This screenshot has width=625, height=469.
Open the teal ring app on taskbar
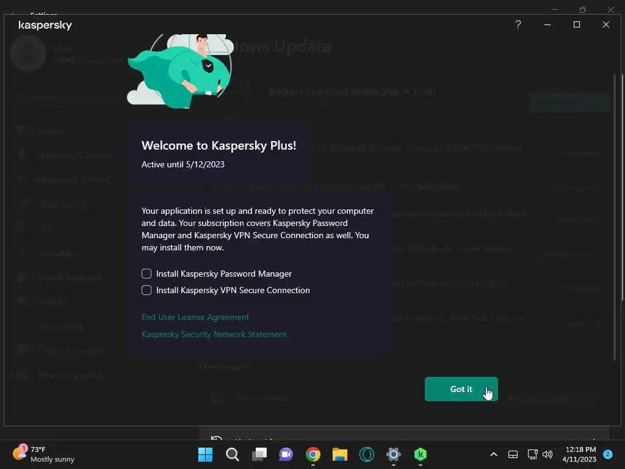pyautogui.click(x=367, y=454)
